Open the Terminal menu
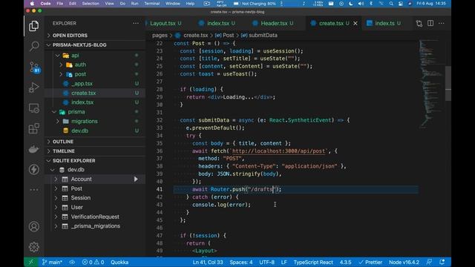The image size is (475, 267). pos(151,4)
